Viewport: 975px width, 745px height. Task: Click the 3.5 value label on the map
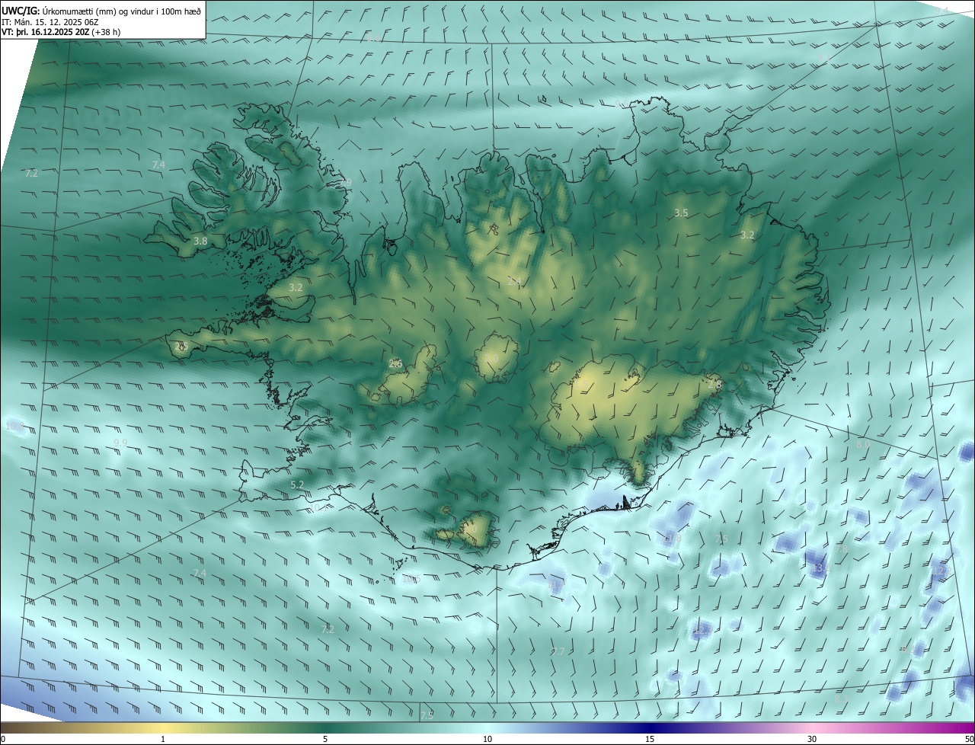click(x=681, y=213)
